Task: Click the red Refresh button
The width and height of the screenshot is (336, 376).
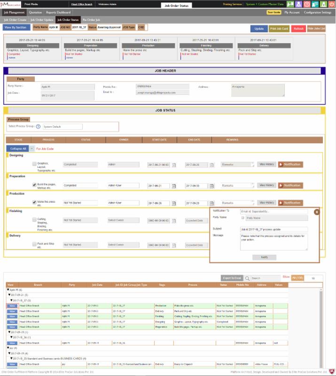Action: pos(298,29)
